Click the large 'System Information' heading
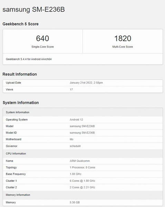This screenshot has width=165, height=207. [x=21, y=102]
